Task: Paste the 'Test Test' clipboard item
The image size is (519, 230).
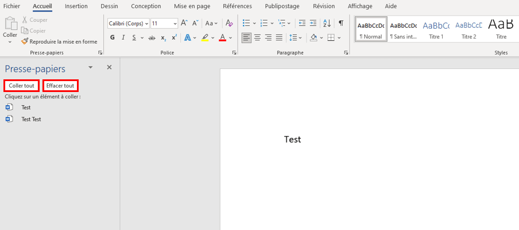Action: (59, 119)
